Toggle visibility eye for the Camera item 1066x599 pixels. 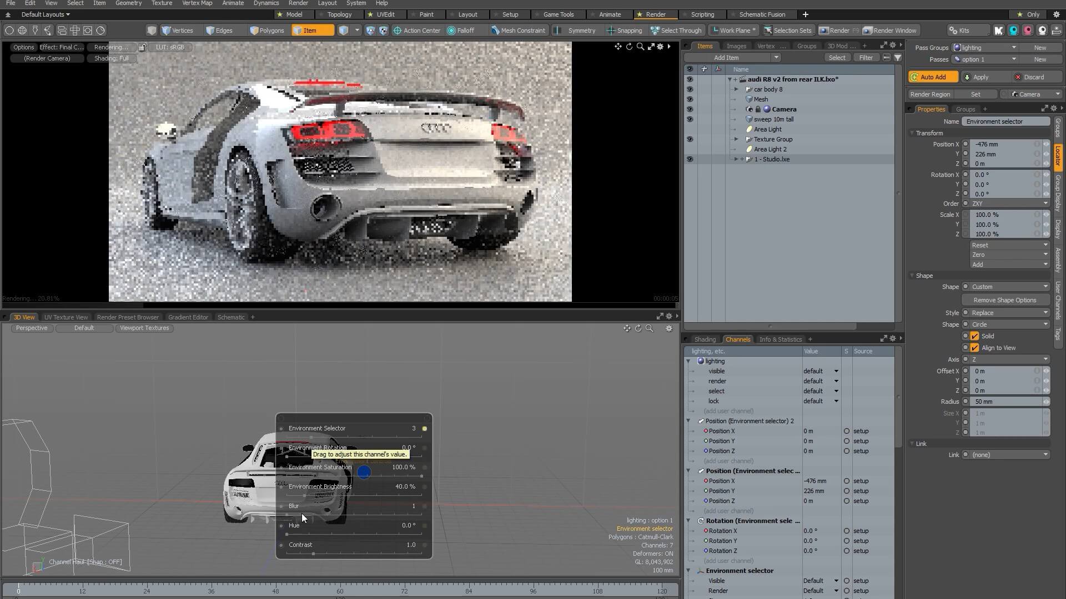(x=690, y=109)
